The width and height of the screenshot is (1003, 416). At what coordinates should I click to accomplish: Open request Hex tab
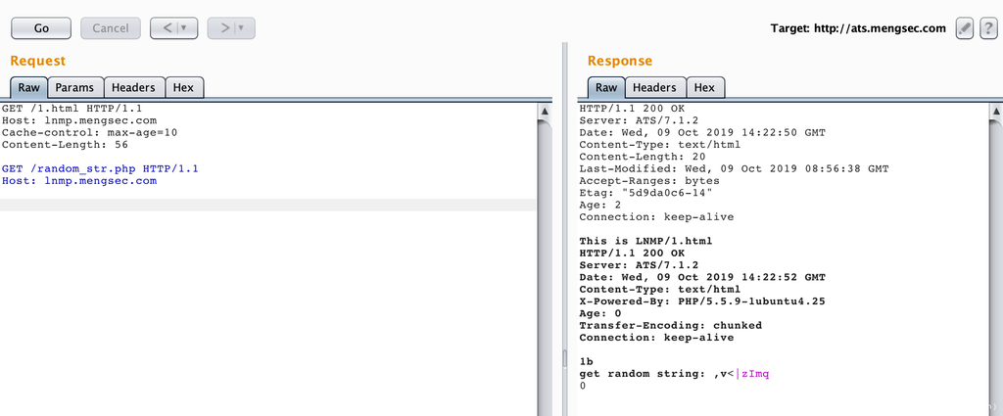click(183, 88)
